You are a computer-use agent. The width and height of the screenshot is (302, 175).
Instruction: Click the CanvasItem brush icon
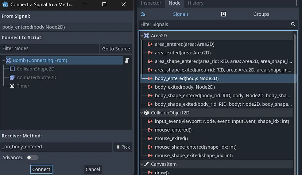(146, 164)
